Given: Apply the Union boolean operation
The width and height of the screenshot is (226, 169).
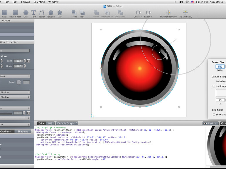Looking at the screenshot, I should click(96, 14).
